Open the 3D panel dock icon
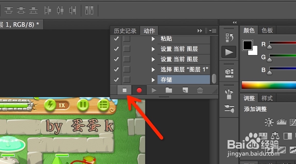Viewport: 296px width, 164px height. (229, 73)
